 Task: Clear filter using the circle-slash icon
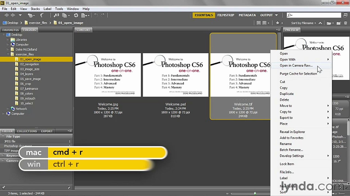pos(69,187)
